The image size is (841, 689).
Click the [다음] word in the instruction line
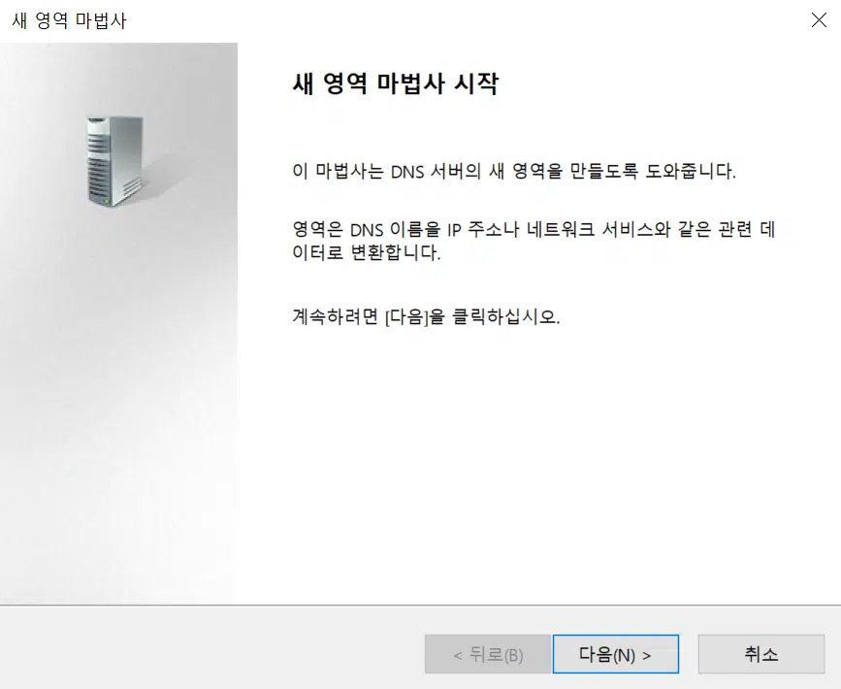406,316
